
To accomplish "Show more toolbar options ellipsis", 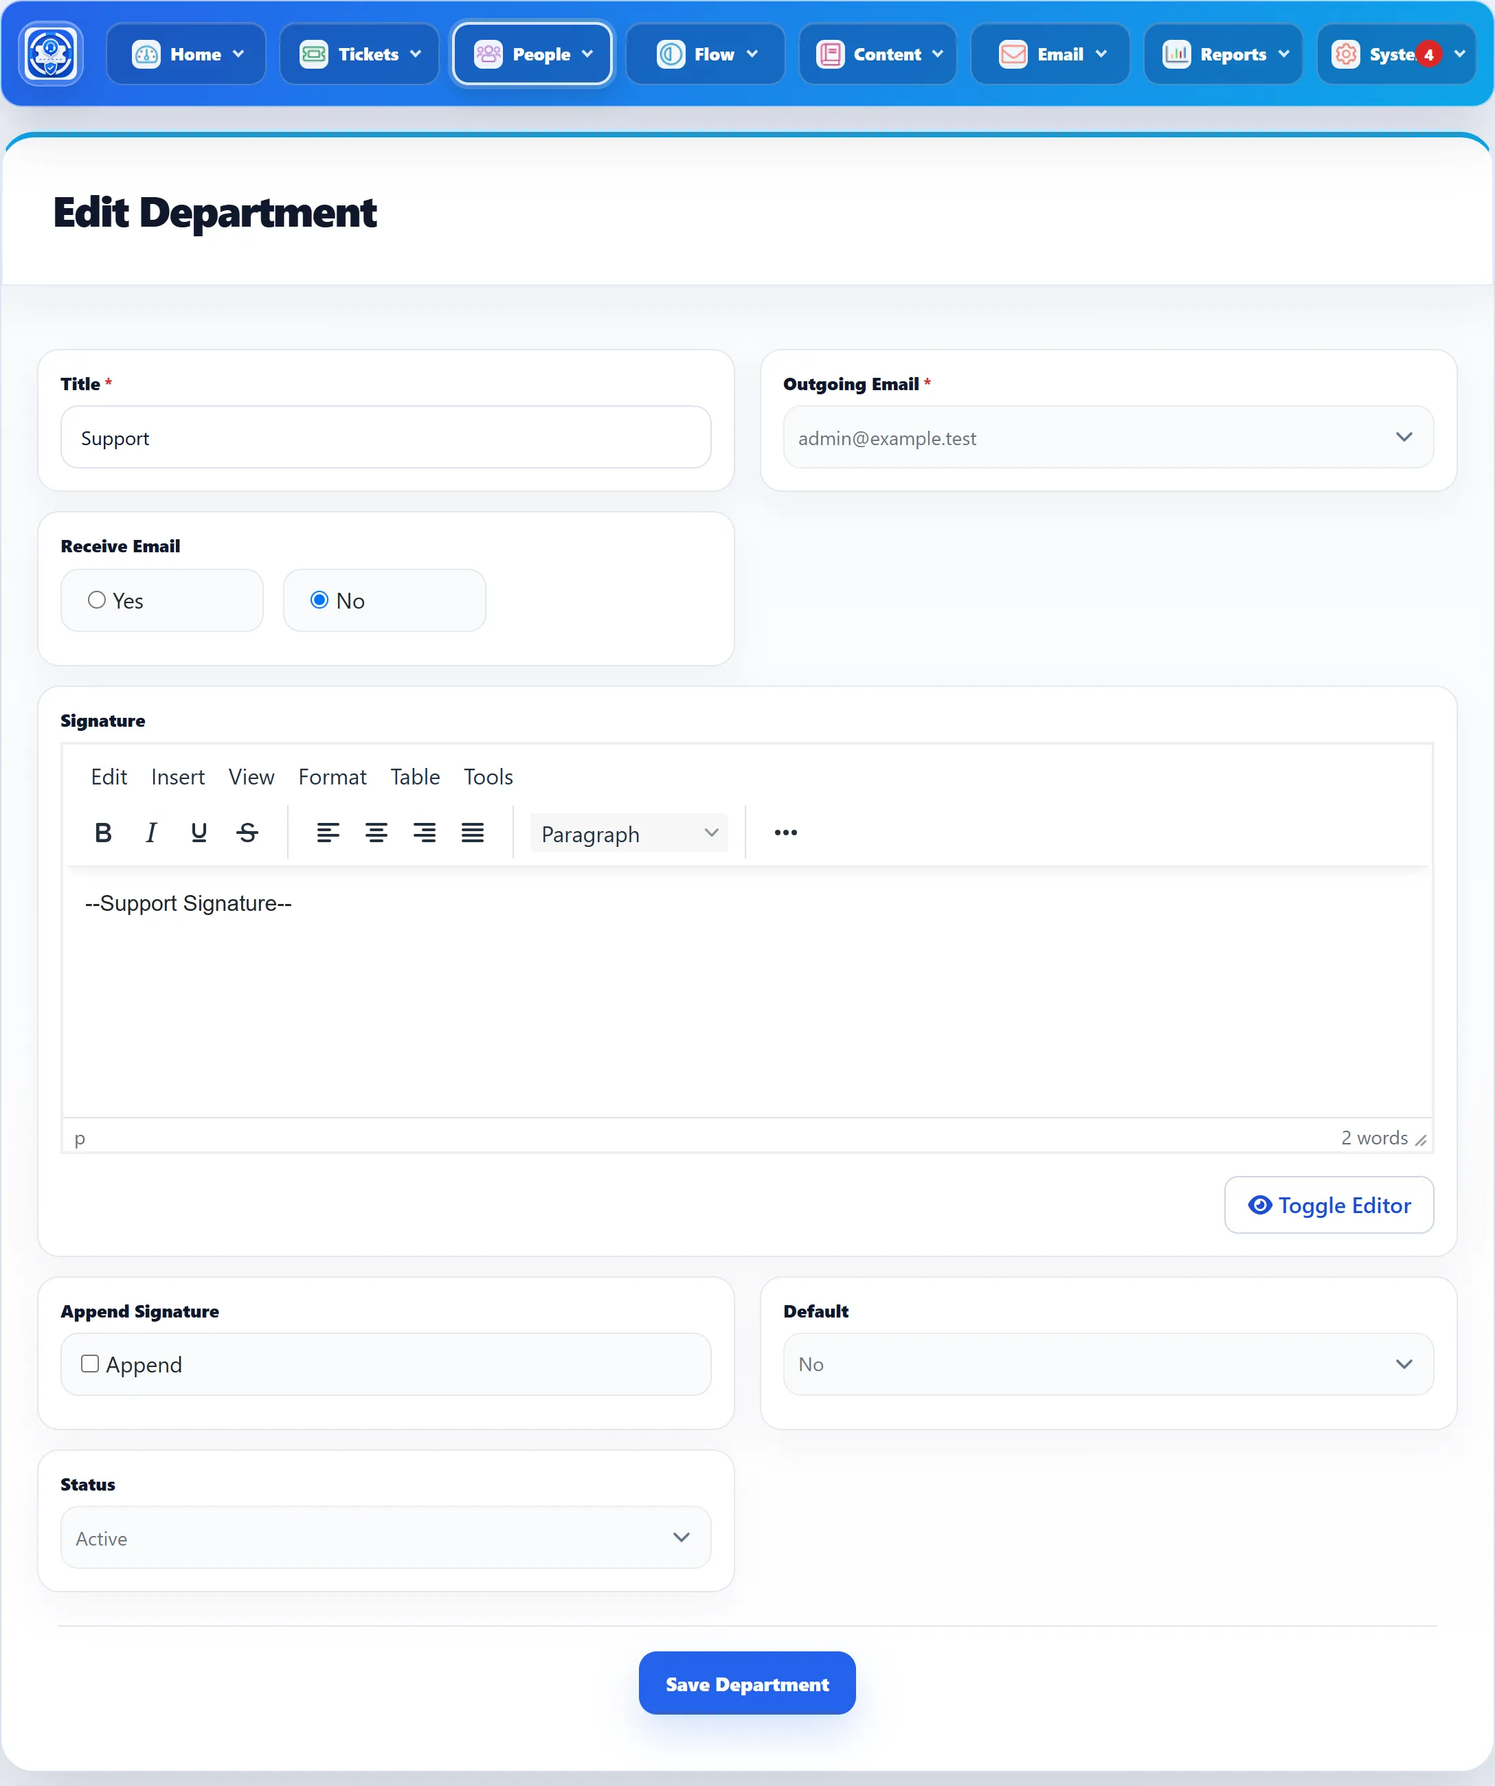I will pyautogui.click(x=786, y=833).
